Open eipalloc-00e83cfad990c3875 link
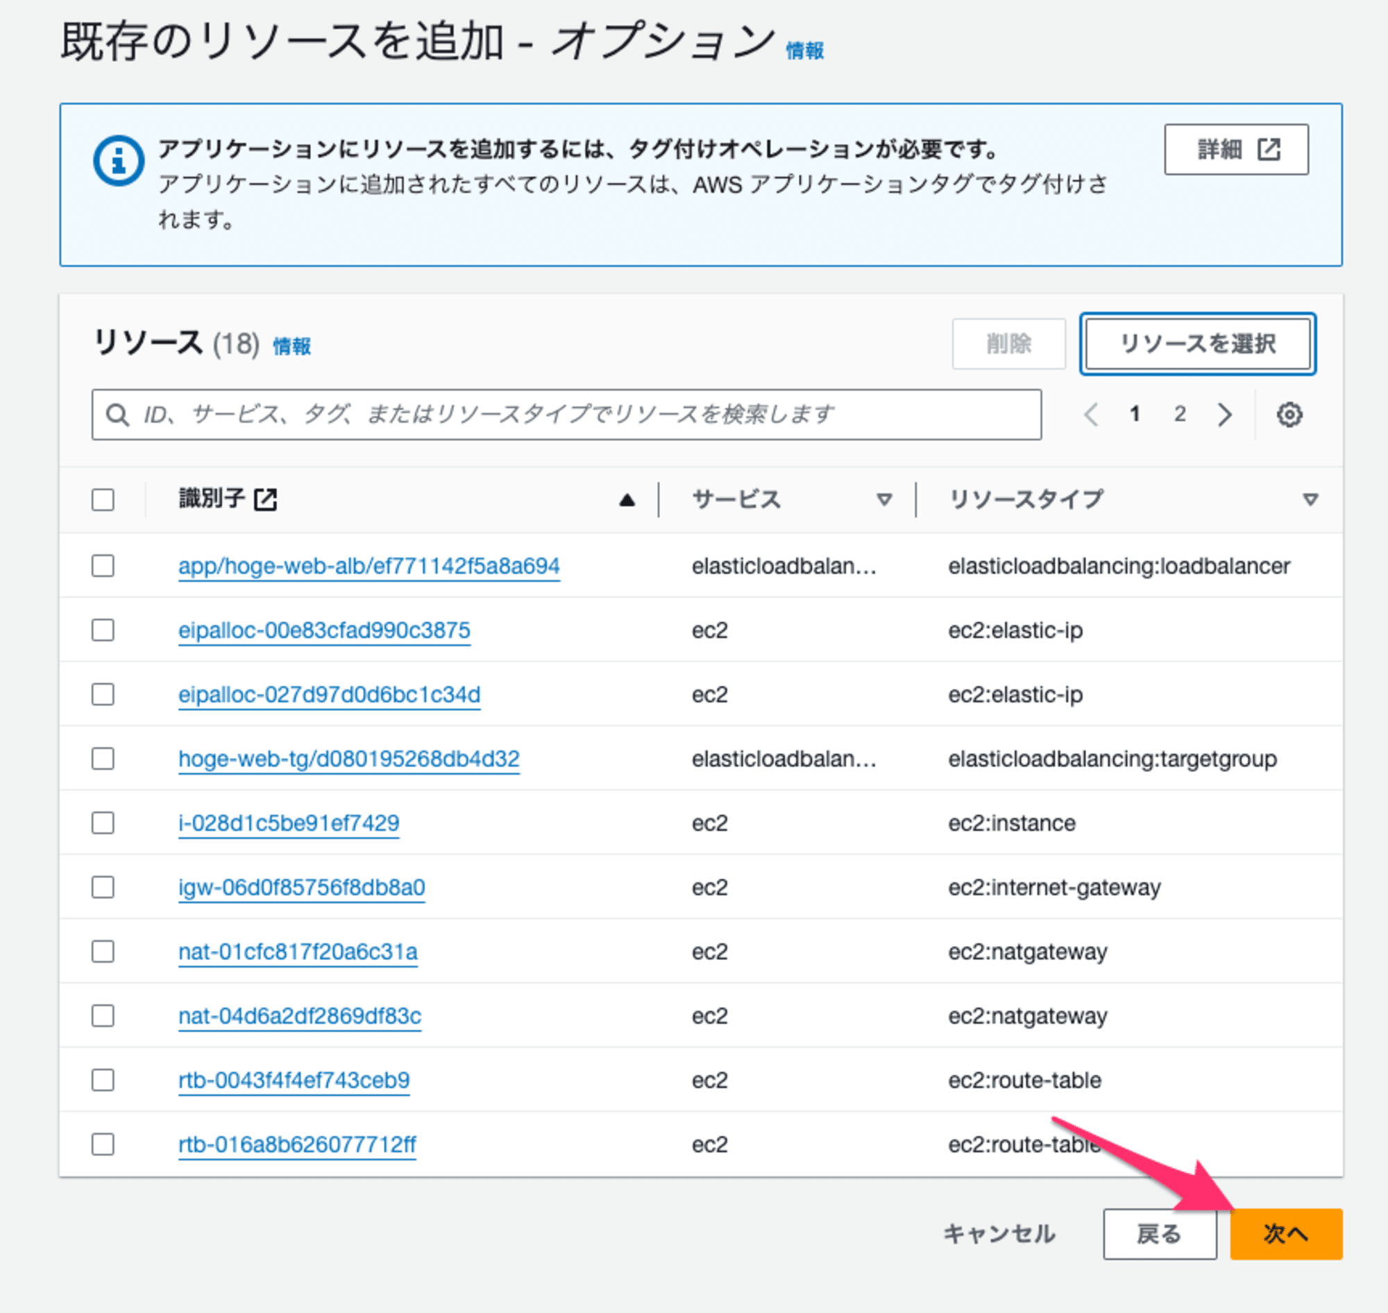This screenshot has width=1388, height=1313. click(x=324, y=630)
